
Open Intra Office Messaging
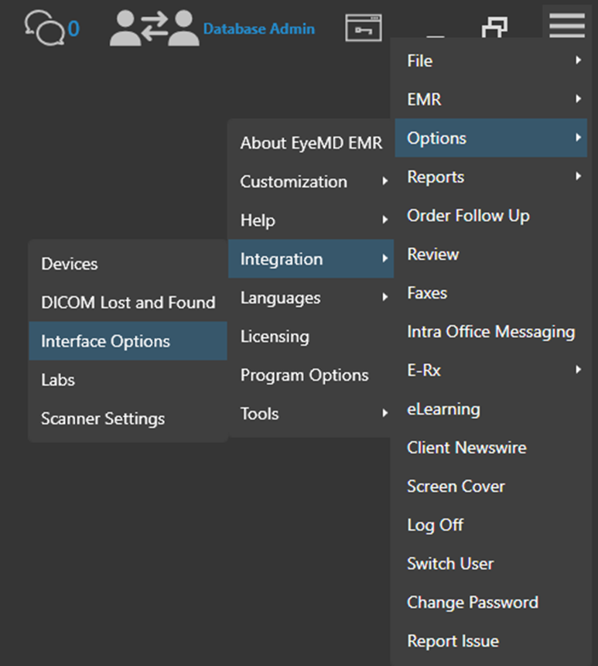coord(490,332)
